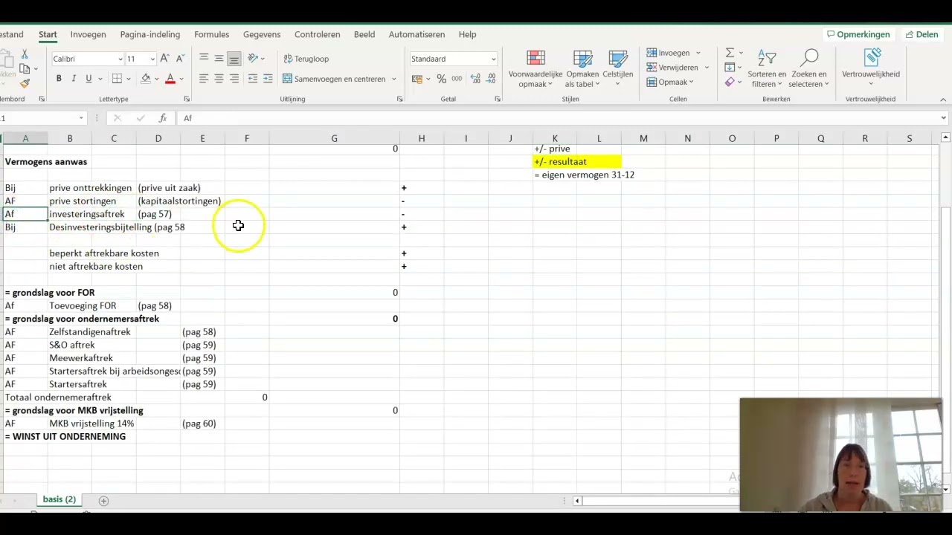Open the Controleren ribbon tab
This screenshot has width=952, height=535.
click(318, 34)
